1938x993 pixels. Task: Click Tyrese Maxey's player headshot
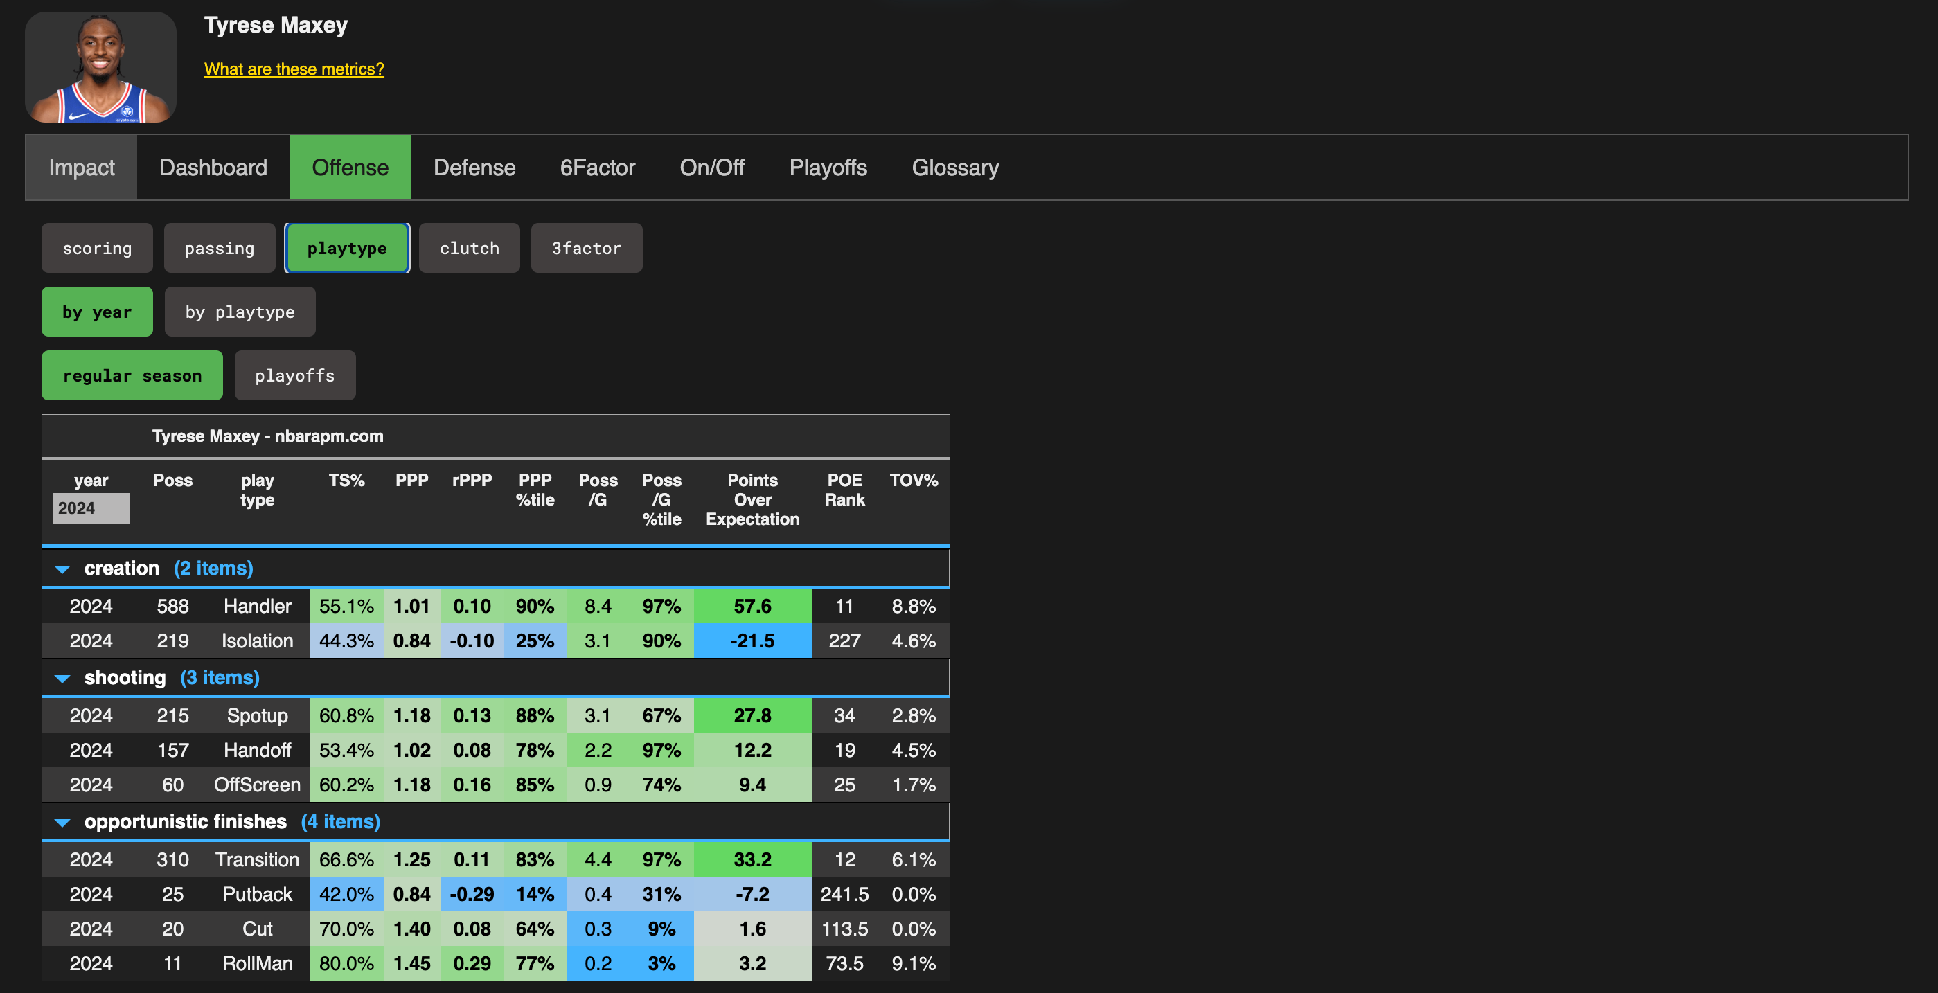(x=101, y=68)
